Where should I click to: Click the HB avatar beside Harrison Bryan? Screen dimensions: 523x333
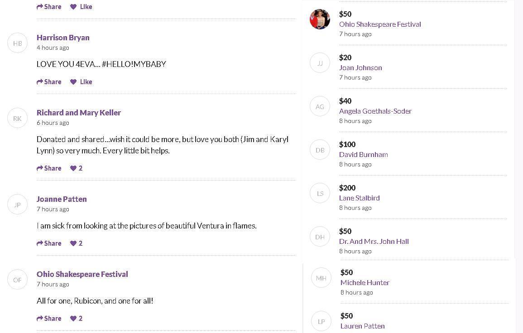pyautogui.click(x=18, y=43)
